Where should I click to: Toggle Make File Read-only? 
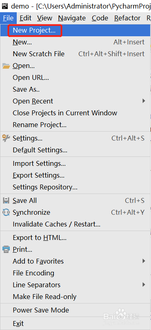pyautogui.click(x=75, y=297)
